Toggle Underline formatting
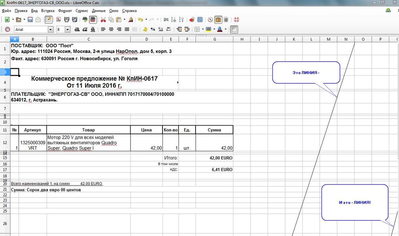399x236 pixels. 93,29
